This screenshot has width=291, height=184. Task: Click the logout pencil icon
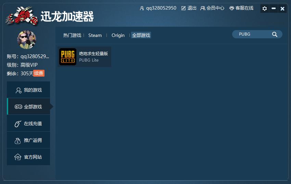184,8
